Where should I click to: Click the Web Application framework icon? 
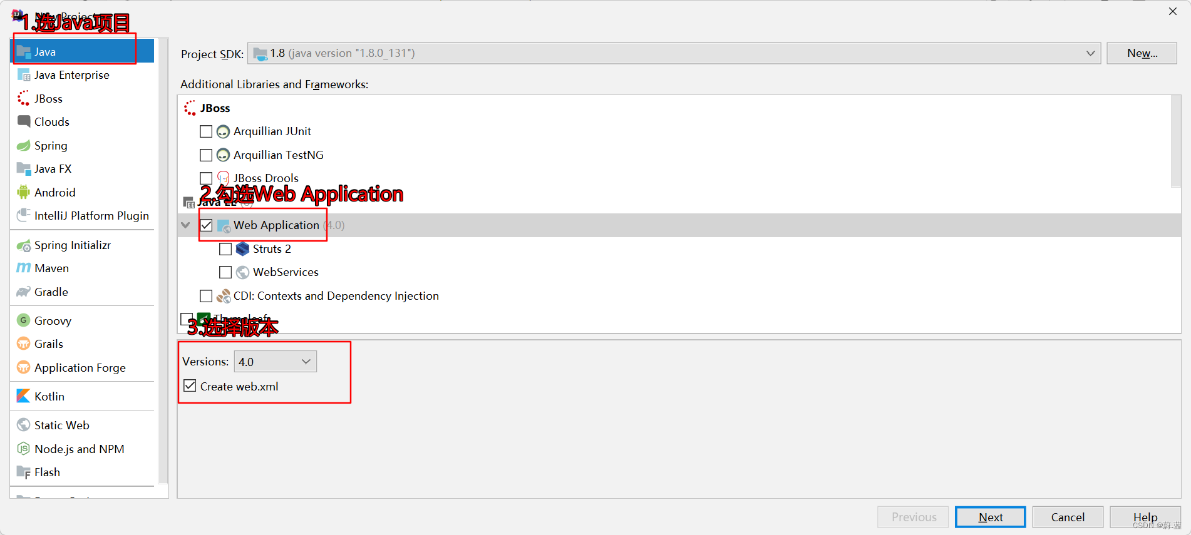coord(224,226)
